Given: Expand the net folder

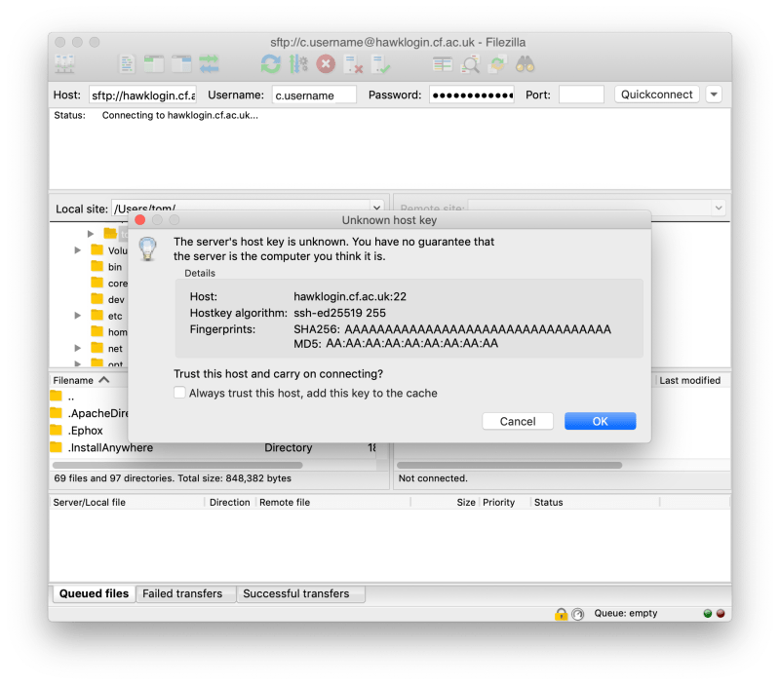Looking at the screenshot, I should [78, 348].
